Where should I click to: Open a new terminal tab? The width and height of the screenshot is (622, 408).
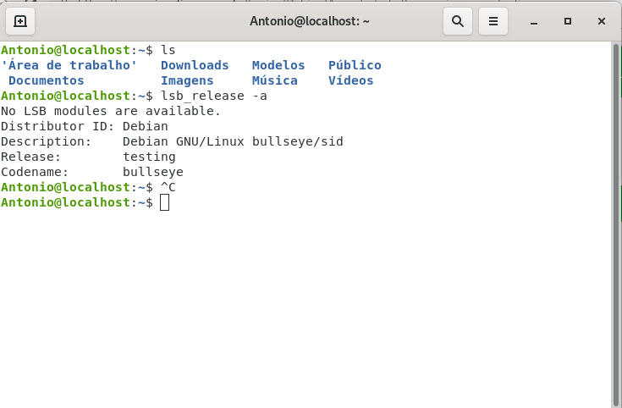(20, 21)
